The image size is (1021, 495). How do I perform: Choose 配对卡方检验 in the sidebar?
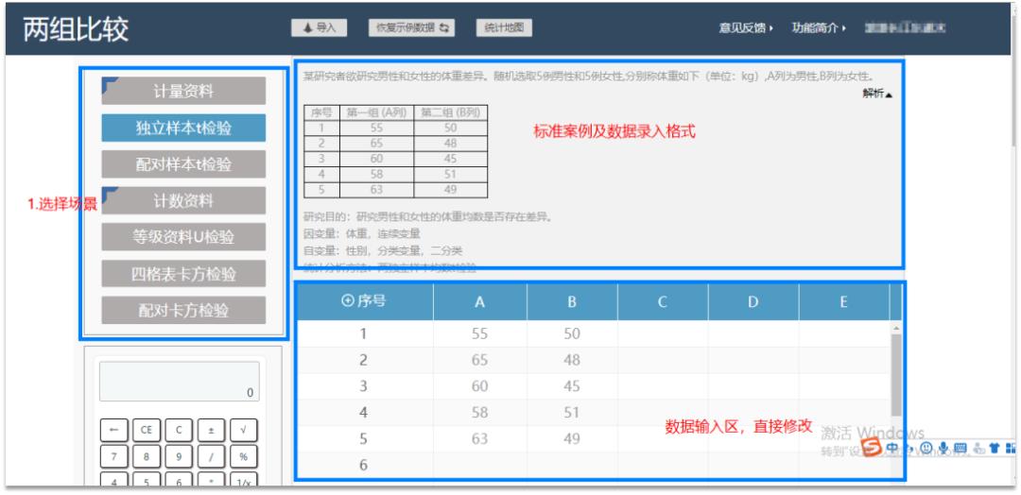pyautogui.click(x=183, y=310)
